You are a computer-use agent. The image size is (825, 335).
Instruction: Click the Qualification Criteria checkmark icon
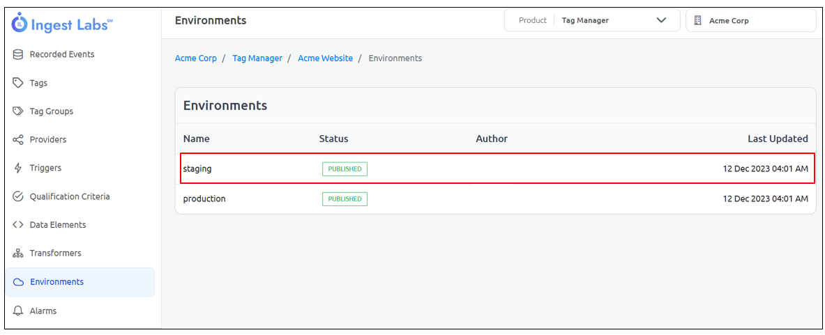pyautogui.click(x=18, y=196)
